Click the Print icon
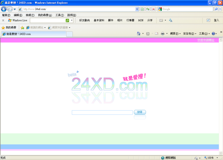The width and height of the screenshot is (223, 160). pyautogui.click(x=162, y=34)
